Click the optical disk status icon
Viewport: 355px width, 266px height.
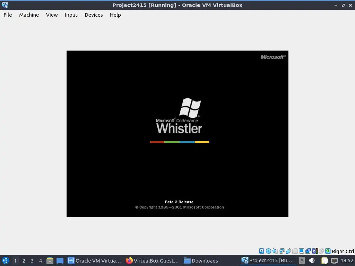(269, 251)
